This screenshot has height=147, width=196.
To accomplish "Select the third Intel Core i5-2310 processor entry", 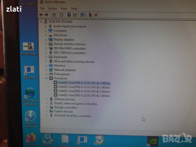I will coord(84,91).
